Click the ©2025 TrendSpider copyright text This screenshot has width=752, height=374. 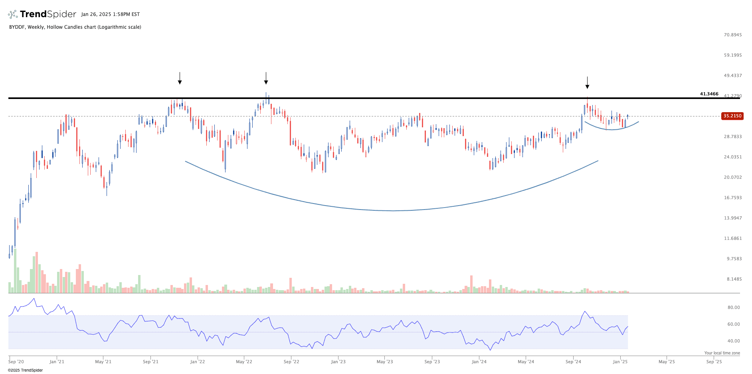[25, 370]
